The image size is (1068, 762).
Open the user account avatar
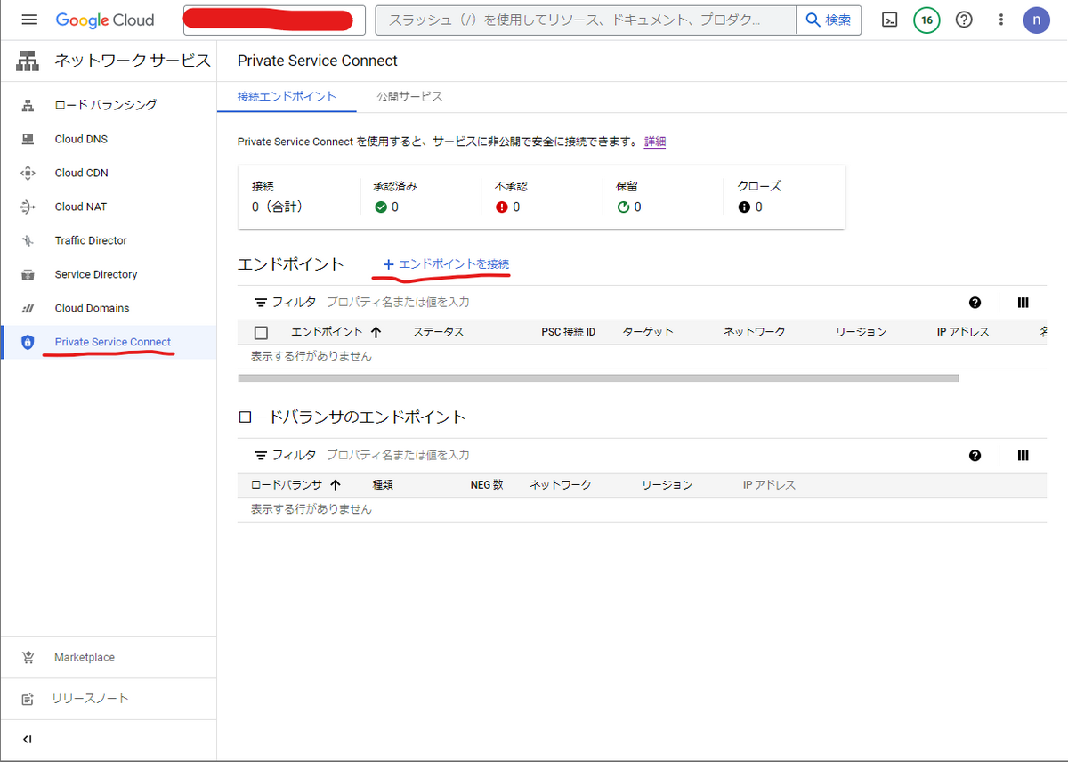pyautogui.click(x=1036, y=20)
